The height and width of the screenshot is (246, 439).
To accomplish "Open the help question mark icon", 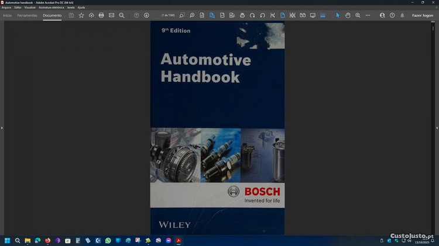I will coord(392,15).
